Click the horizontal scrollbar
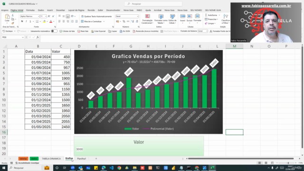Screen dimensions: 304x171 click(241, 159)
